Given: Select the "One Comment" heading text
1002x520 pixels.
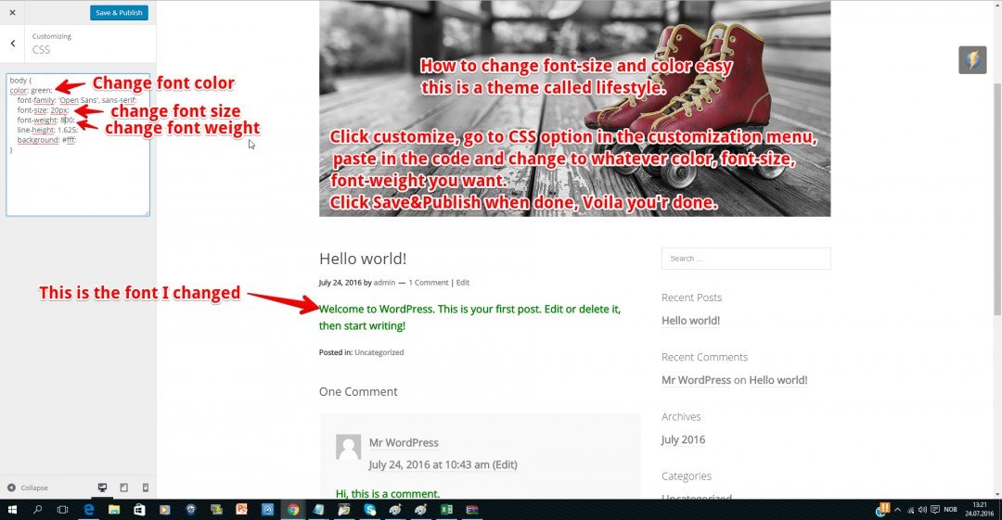Looking at the screenshot, I should 358,391.
